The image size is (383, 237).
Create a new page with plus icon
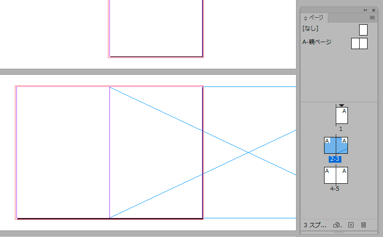click(x=351, y=225)
